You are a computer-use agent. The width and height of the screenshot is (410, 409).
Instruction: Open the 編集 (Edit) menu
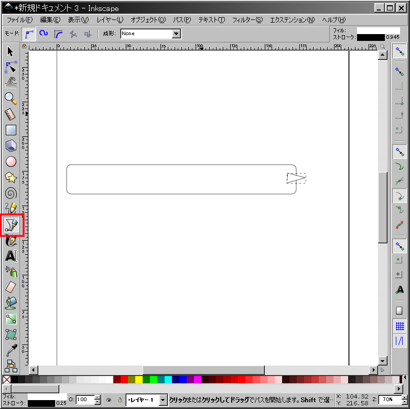[x=50, y=20]
